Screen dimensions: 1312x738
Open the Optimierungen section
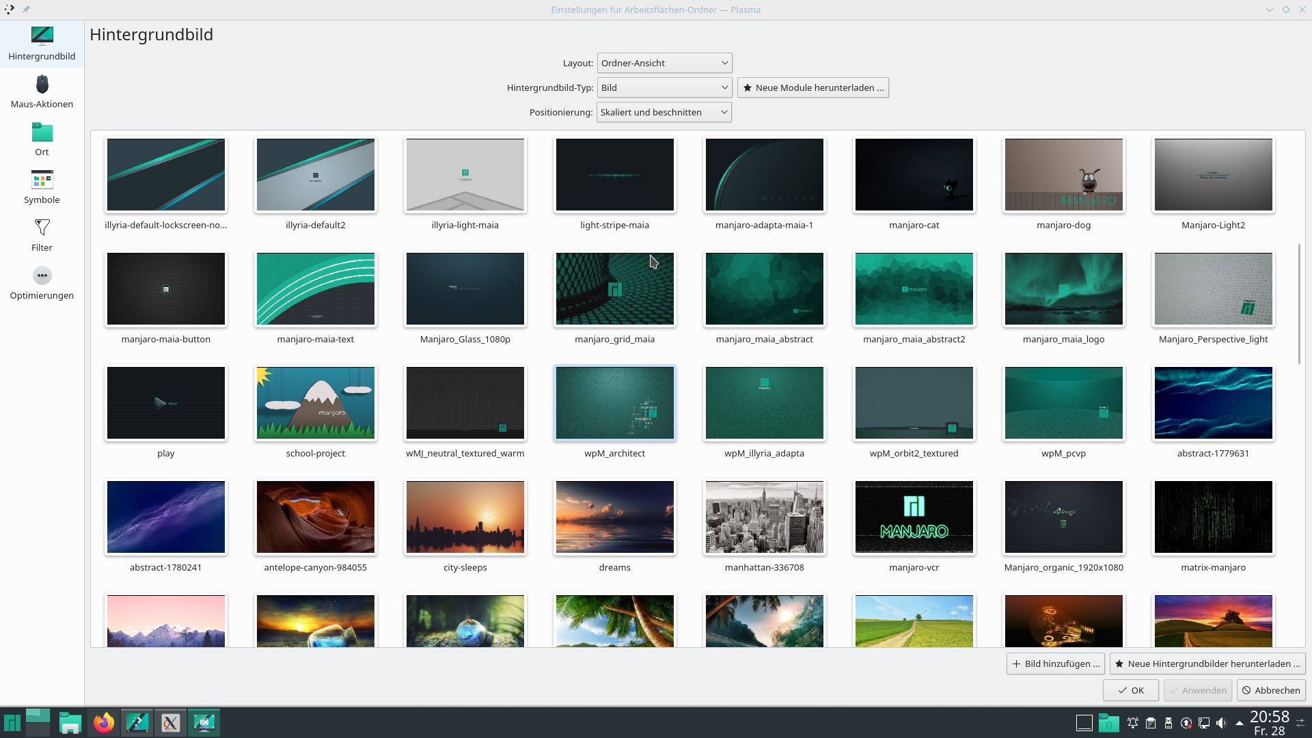(42, 284)
